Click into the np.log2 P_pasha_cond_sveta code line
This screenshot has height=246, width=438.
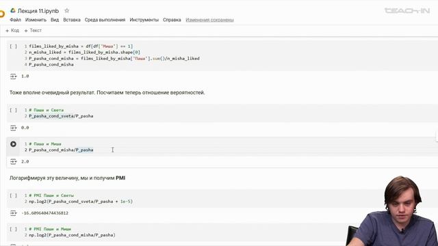click(x=81, y=202)
